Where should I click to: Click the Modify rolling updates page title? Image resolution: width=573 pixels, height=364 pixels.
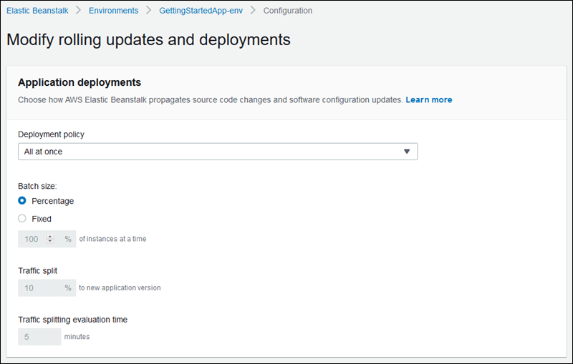tap(148, 39)
